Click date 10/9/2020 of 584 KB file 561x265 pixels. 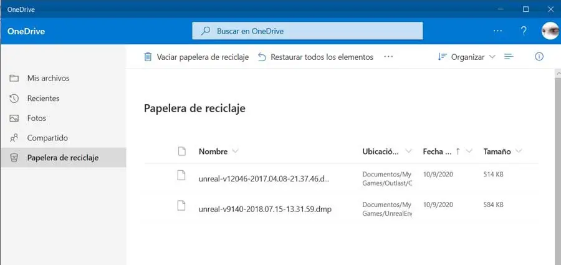(x=438, y=205)
